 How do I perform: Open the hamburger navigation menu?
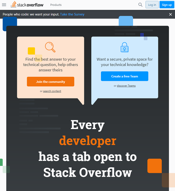pyautogui.click(x=4, y=5)
